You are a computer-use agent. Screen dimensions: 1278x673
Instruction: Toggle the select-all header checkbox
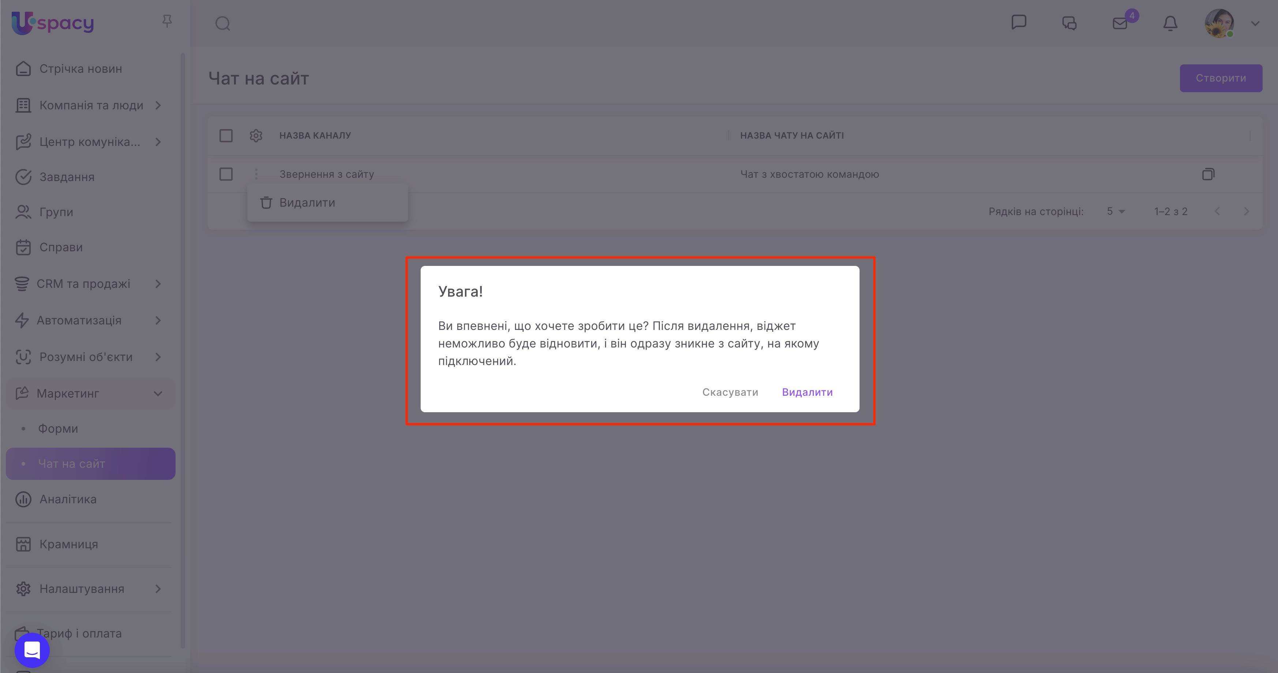tap(226, 135)
